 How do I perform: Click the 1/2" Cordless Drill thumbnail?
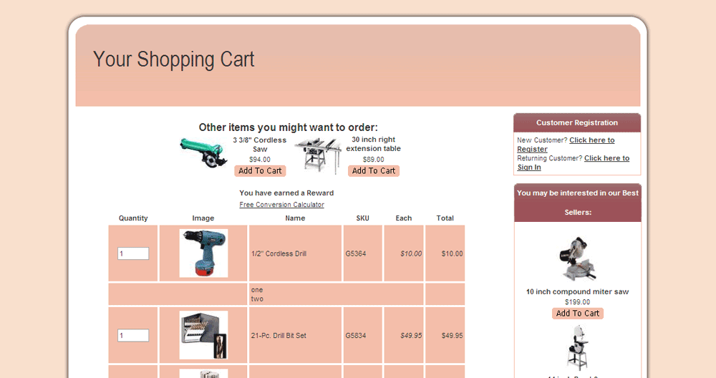(203, 253)
